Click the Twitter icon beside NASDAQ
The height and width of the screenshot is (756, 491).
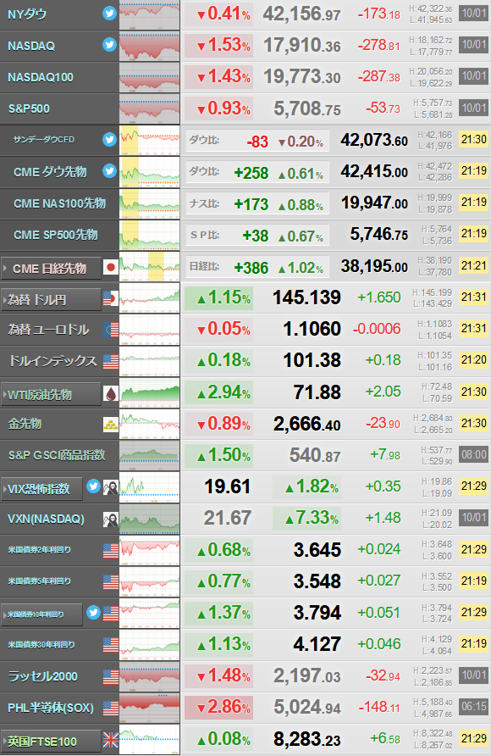click(x=110, y=45)
